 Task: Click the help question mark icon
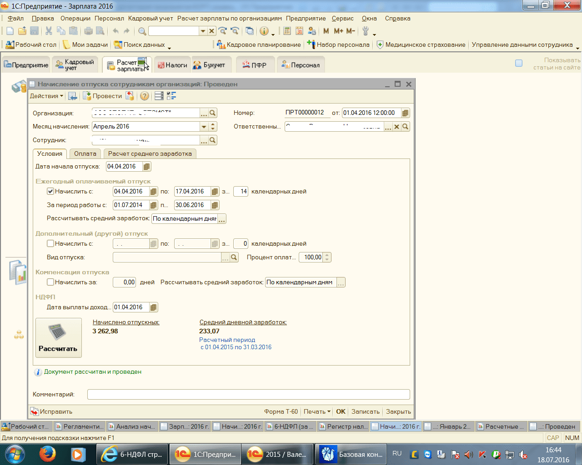(144, 96)
